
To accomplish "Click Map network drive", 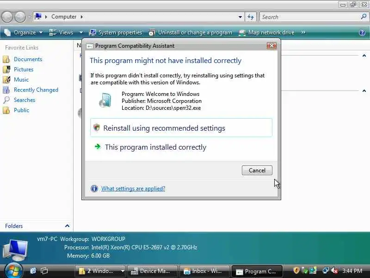I will click(266, 32).
